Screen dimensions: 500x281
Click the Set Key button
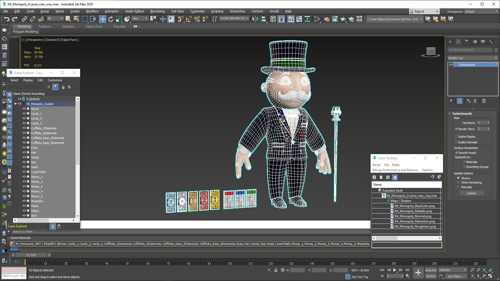coord(431,276)
